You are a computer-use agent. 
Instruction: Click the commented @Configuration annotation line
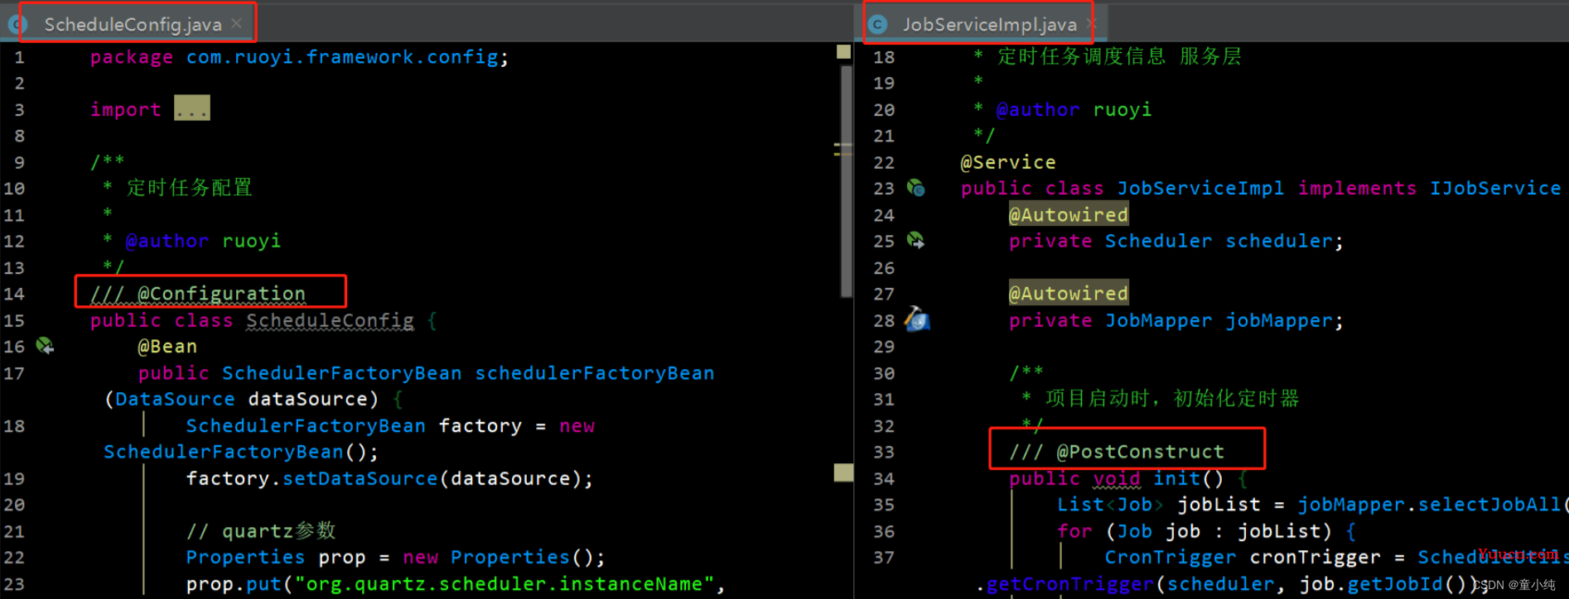(x=198, y=294)
